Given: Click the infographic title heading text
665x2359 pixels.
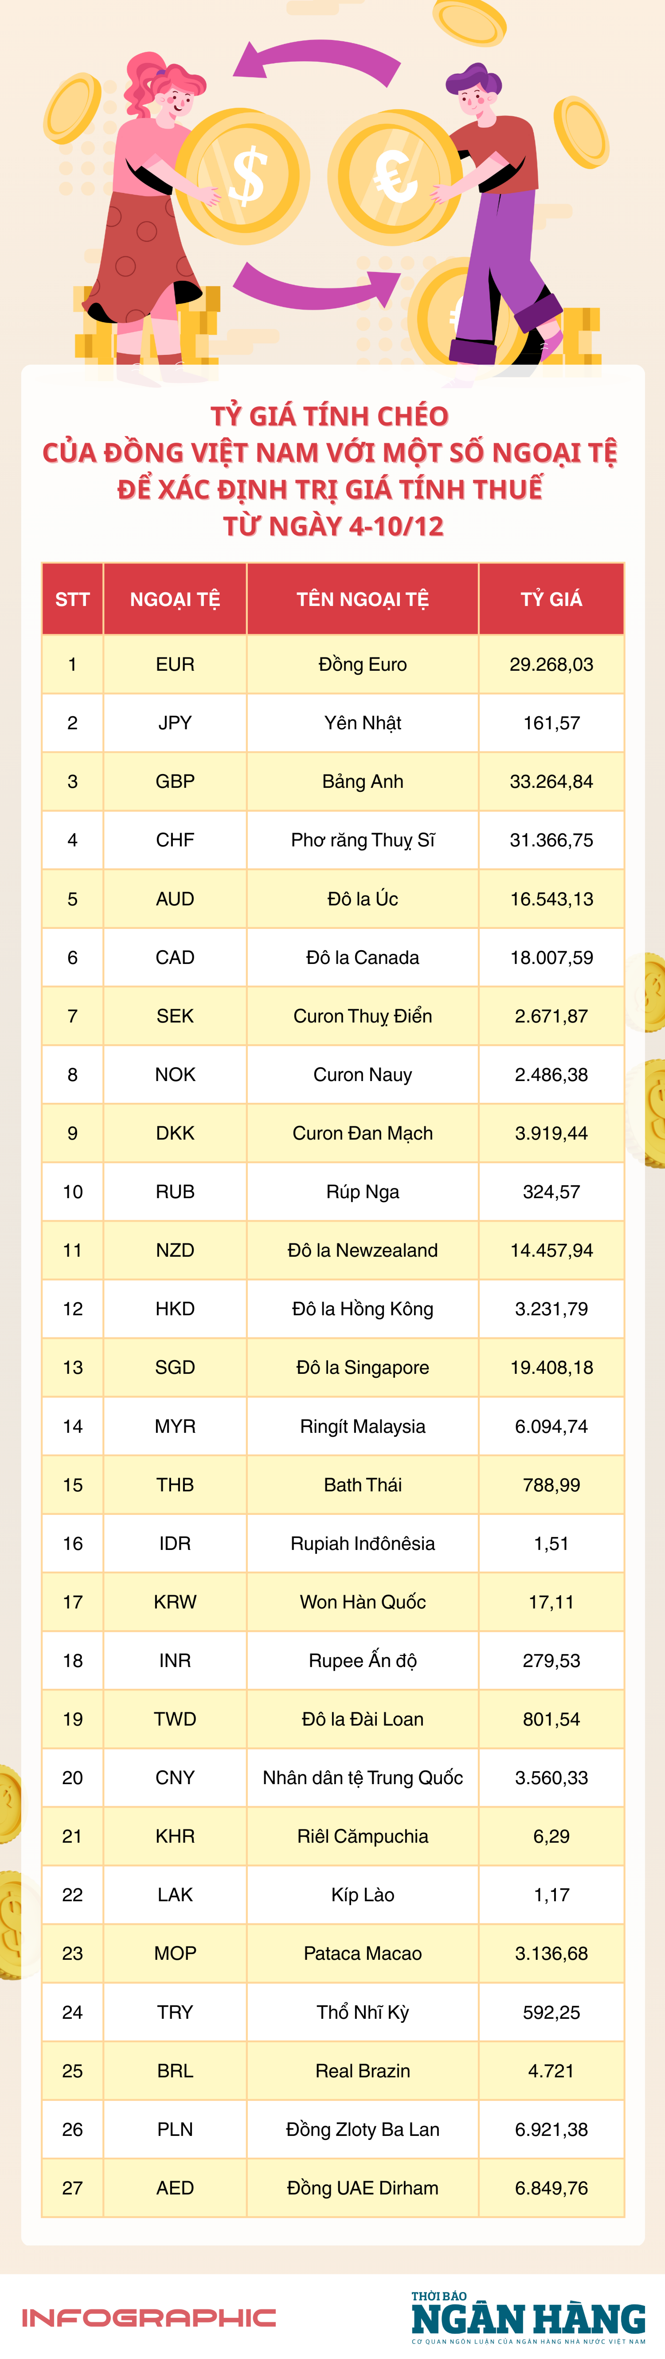Looking at the screenshot, I should point(331,471).
